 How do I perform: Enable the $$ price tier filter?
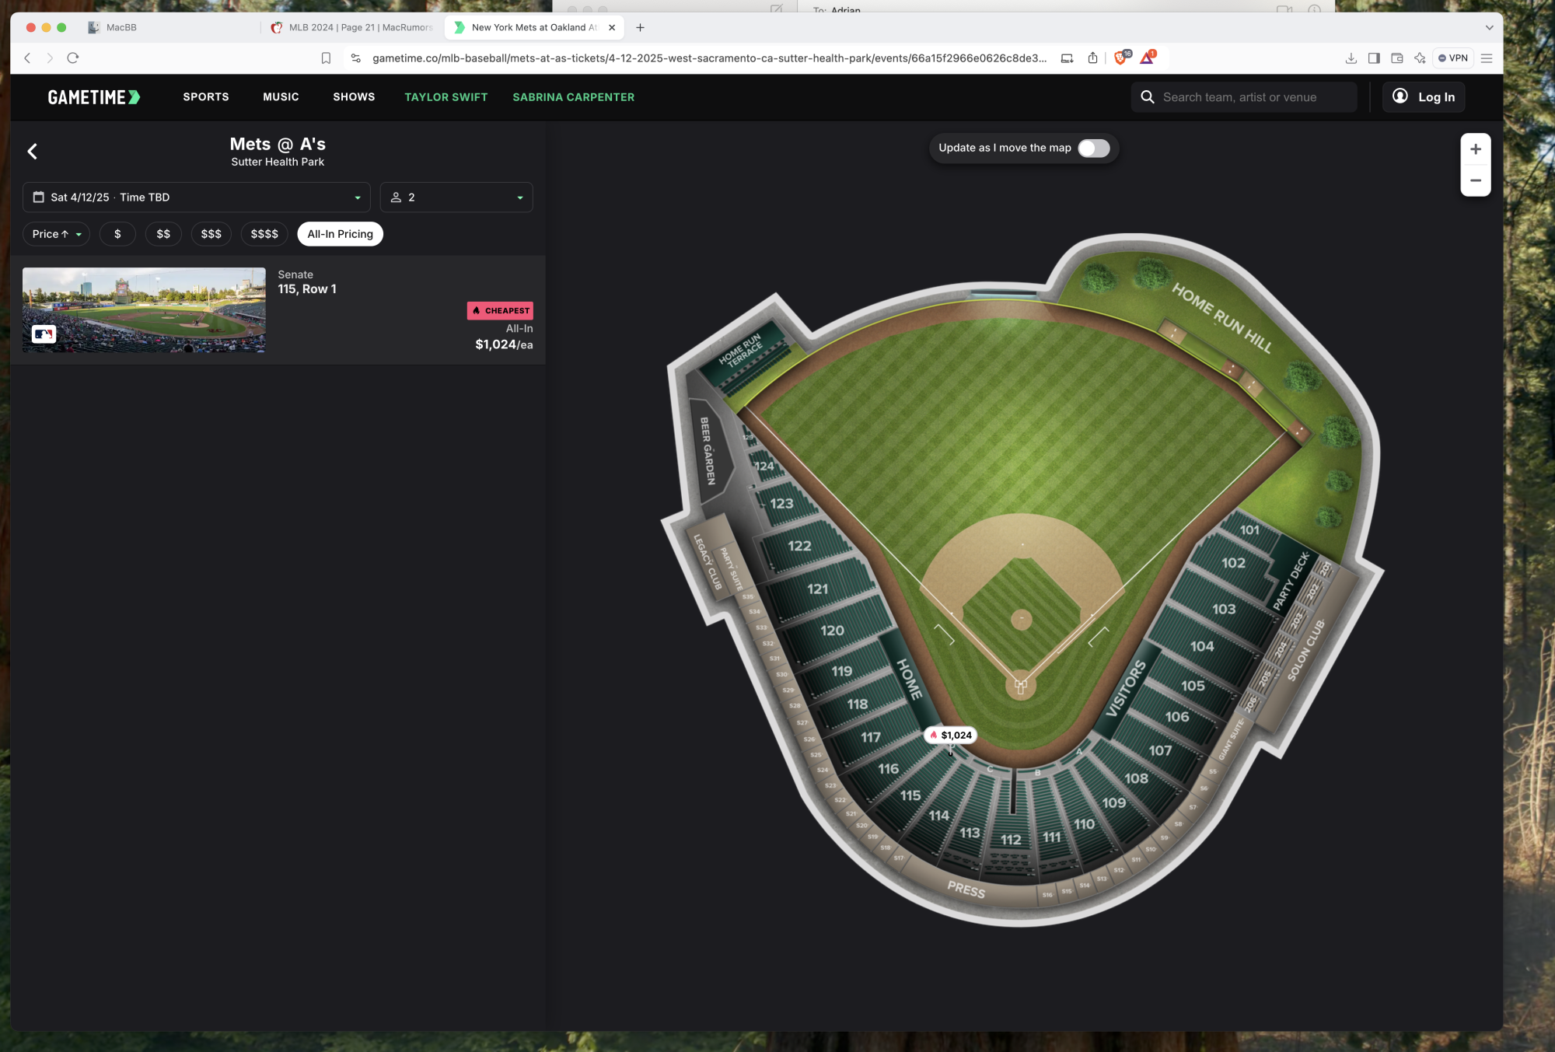[163, 234]
